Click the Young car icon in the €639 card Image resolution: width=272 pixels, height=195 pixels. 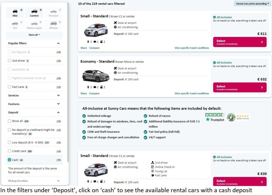click(153, 171)
